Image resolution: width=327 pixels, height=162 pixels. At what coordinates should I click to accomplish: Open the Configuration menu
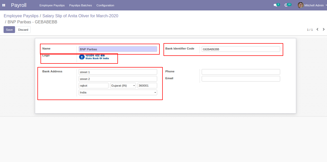[x=105, y=5]
